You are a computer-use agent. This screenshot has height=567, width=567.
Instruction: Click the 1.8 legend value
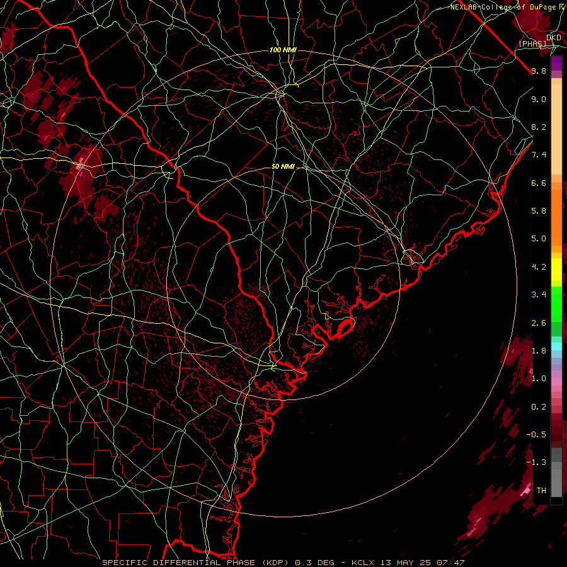[x=539, y=351]
